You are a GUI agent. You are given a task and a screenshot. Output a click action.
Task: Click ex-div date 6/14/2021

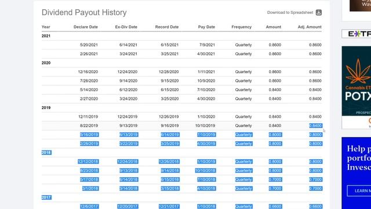[128, 45]
